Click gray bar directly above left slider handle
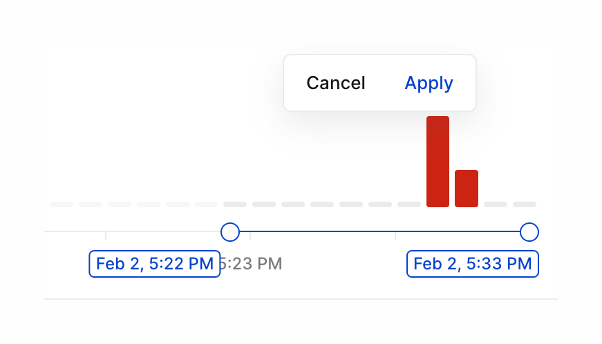The width and height of the screenshot is (602, 344). point(235,204)
